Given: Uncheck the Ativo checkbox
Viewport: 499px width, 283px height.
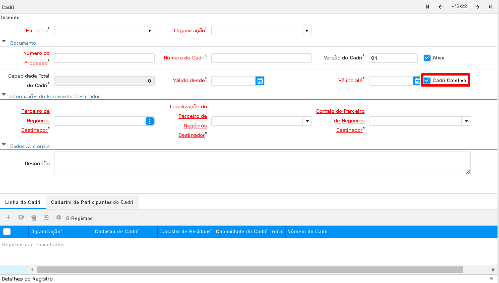Looking at the screenshot, I should 427,58.
